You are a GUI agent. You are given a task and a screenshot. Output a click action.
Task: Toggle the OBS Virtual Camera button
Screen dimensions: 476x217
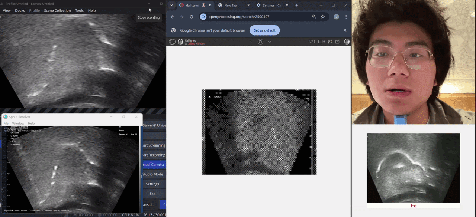(x=154, y=164)
